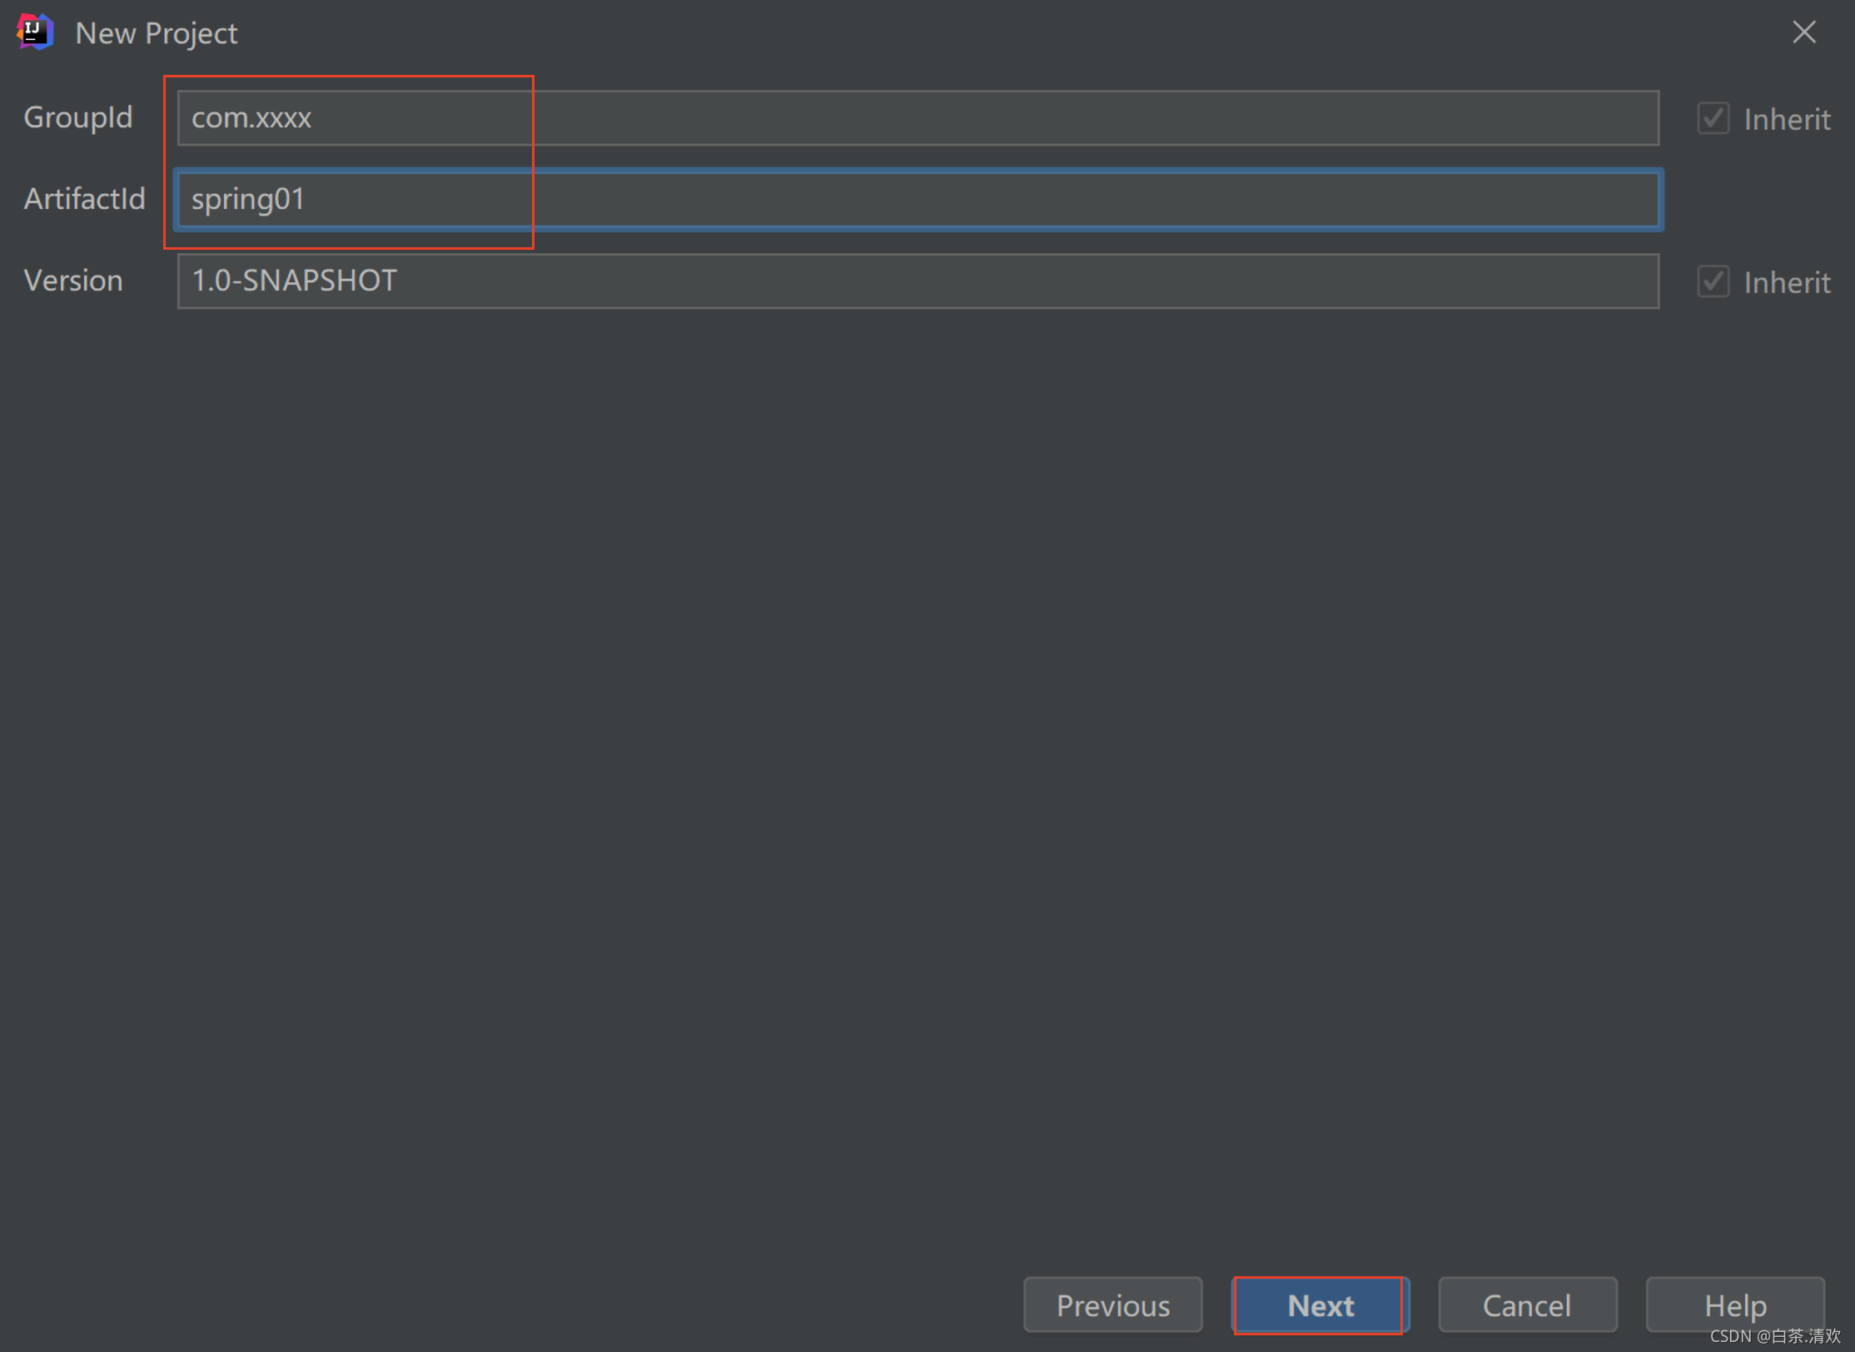Screen dimensions: 1855x1352
Task: Click the CSDN watermark text
Action: point(1774,1336)
